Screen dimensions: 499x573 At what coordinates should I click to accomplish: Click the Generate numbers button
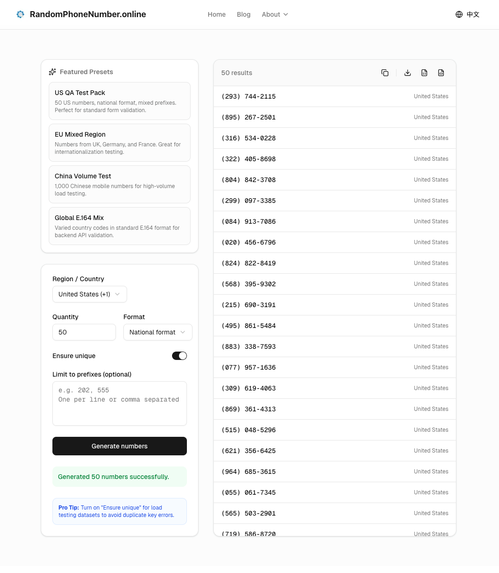pos(120,446)
